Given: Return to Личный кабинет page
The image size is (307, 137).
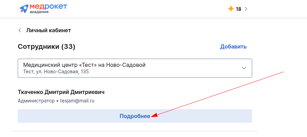Looking at the screenshot, I should (49, 31).
